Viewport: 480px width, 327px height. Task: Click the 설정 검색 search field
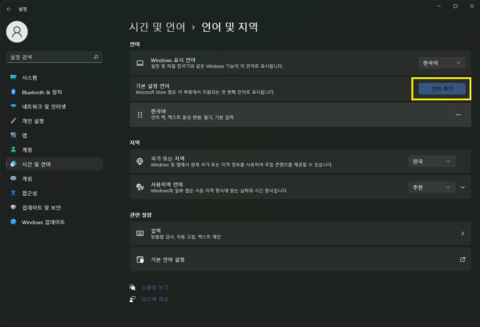pyautogui.click(x=54, y=57)
